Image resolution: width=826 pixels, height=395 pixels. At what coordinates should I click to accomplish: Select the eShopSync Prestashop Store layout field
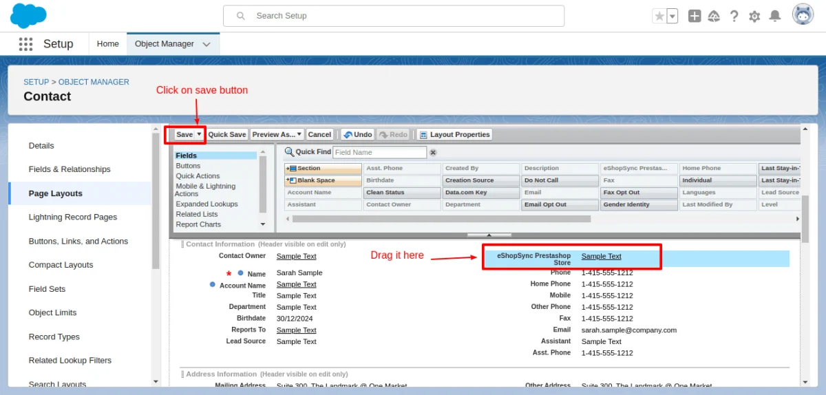coord(637,259)
